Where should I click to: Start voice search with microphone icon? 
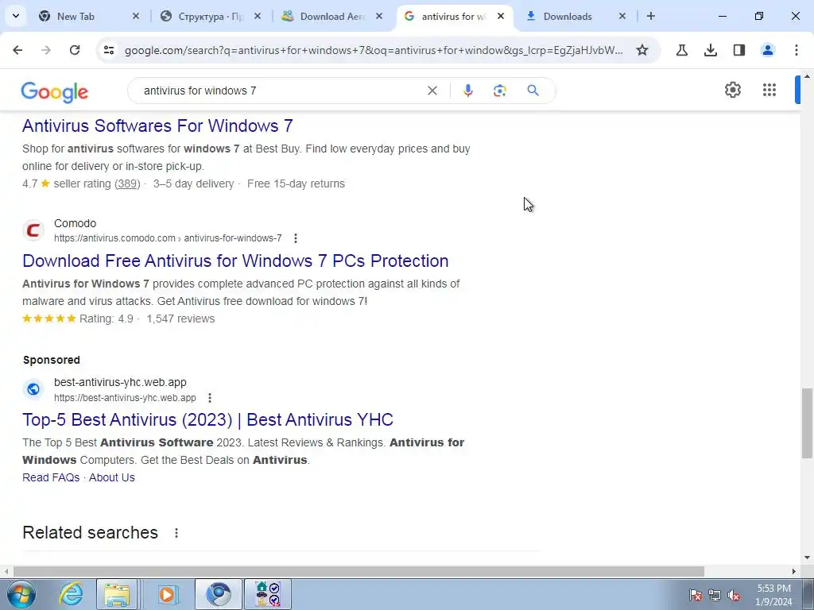pyautogui.click(x=468, y=91)
